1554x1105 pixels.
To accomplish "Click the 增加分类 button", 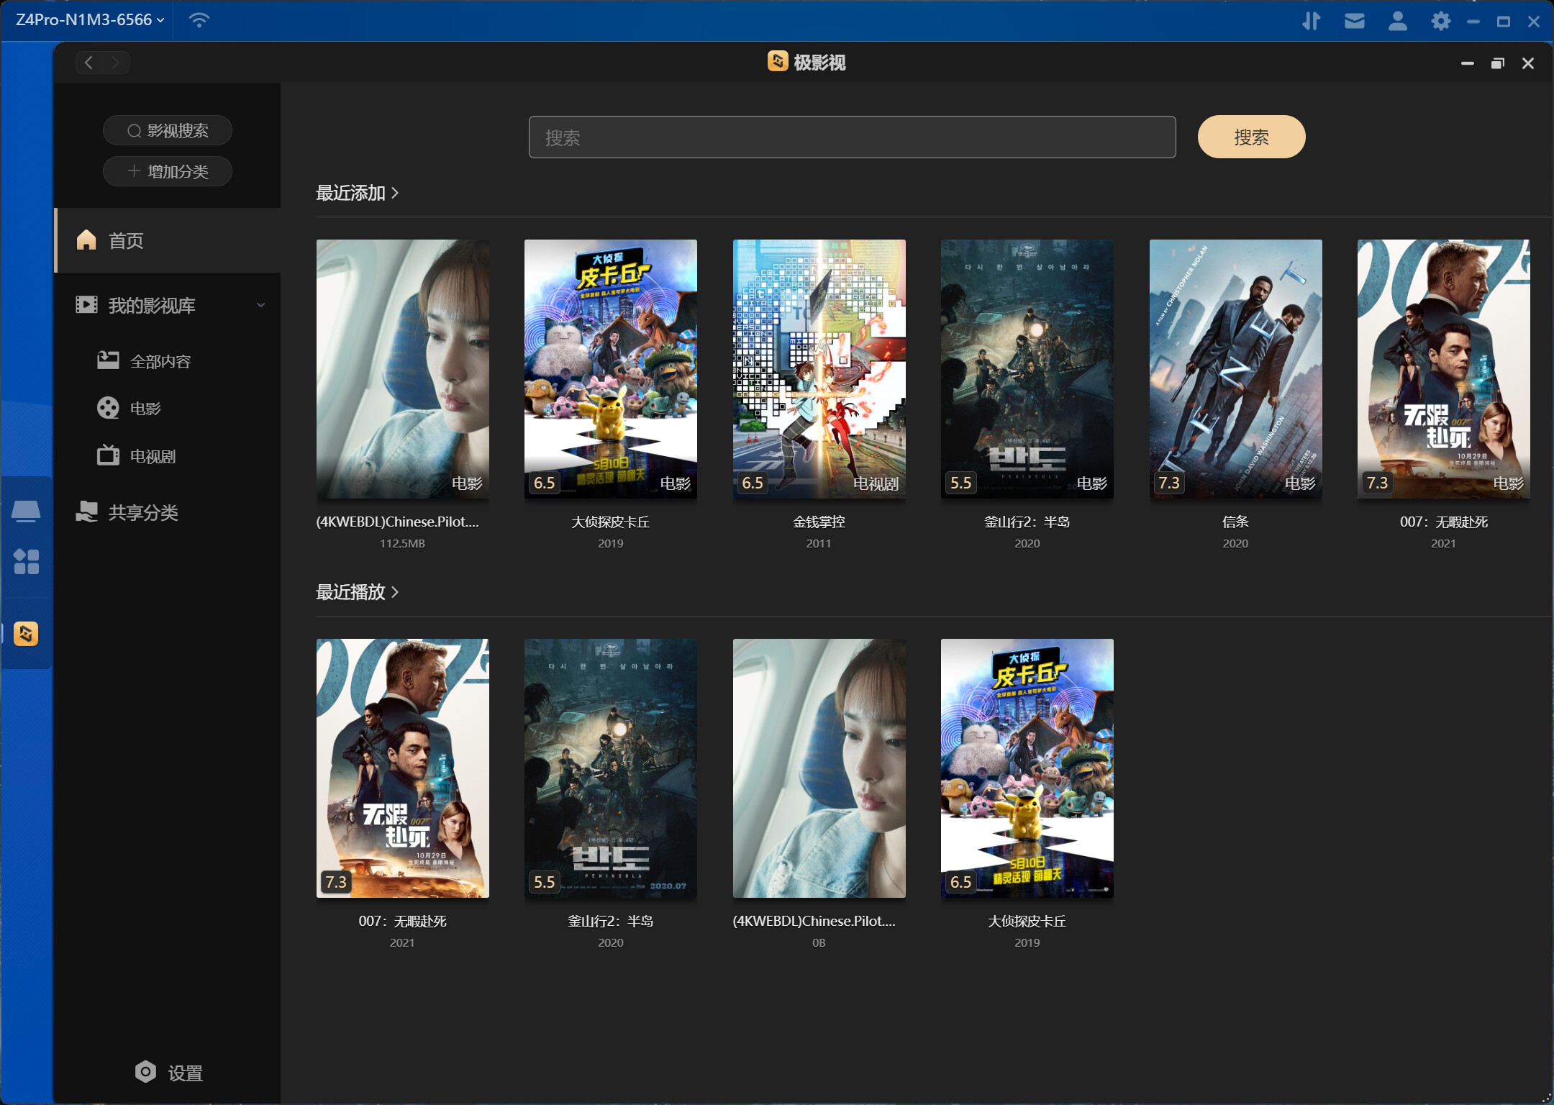I will click(168, 171).
